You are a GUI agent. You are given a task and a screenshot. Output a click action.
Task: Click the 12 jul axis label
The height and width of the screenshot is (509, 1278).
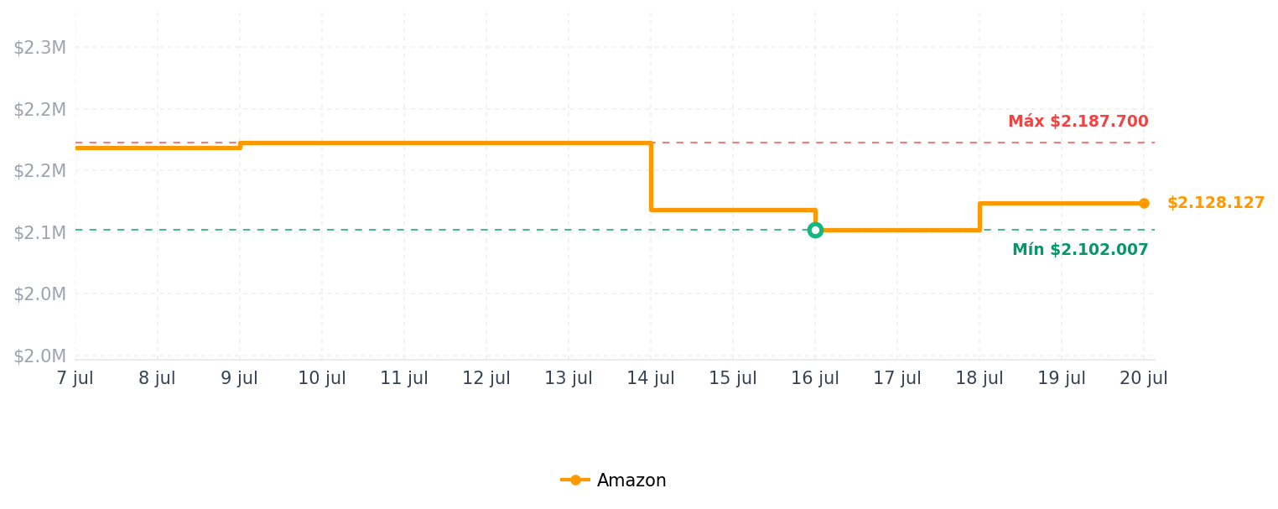486,378
